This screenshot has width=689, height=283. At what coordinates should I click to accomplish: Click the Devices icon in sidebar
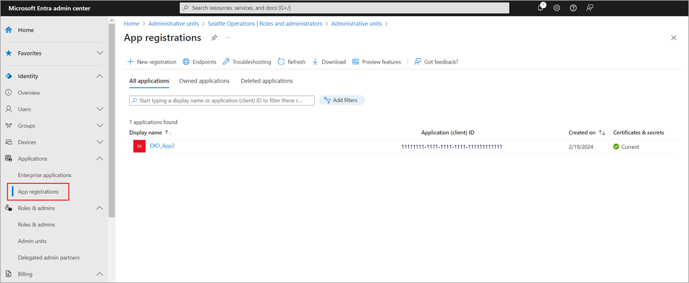pyautogui.click(x=9, y=142)
